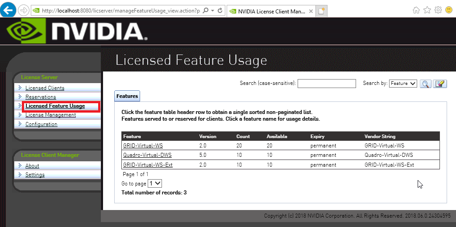Screen dimensions: 456x227
Task: Open the browser home icon
Action: 416,10
